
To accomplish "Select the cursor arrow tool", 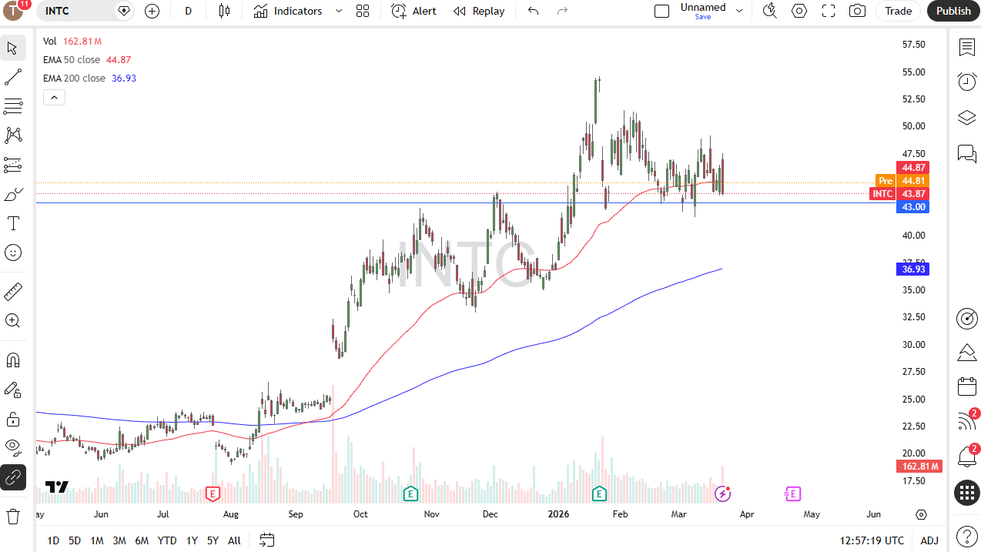I will pos(13,48).
